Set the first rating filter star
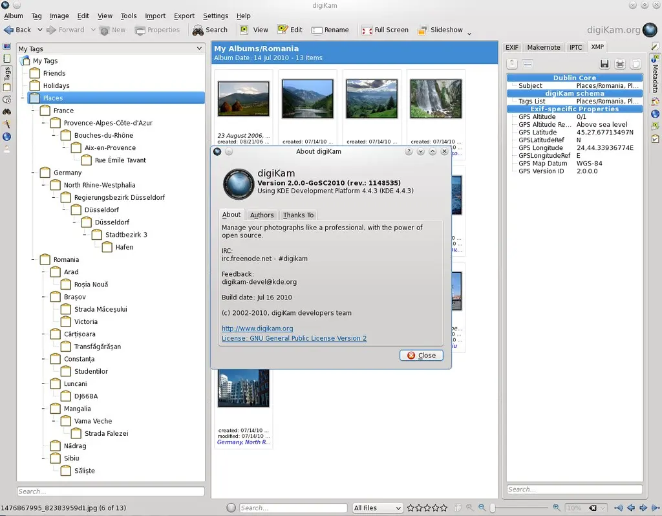 [411, 508]
